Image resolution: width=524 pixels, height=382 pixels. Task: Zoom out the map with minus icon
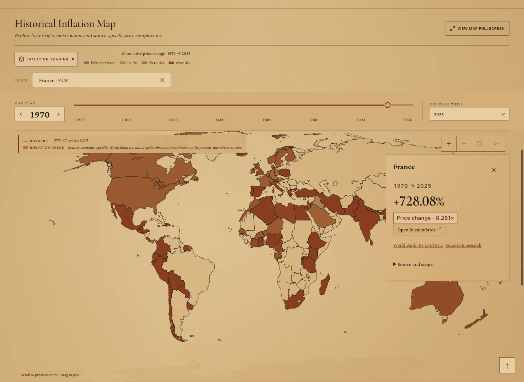[x=464, y=144]
